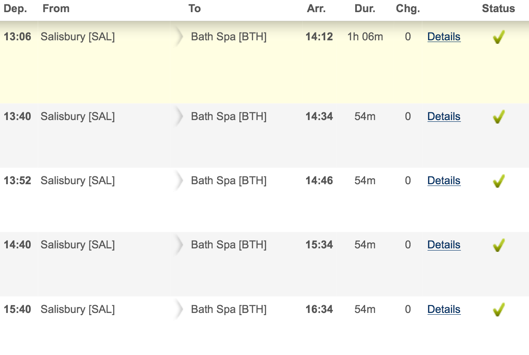Screen dimensions: 529x355
Task: Click the Arr. column header
Action: 317,9
